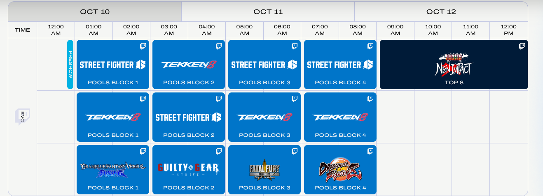Switch to the OCT 11 tab
Screen dimensions: 543x196
pyautogui.click(x=268, y=12)
